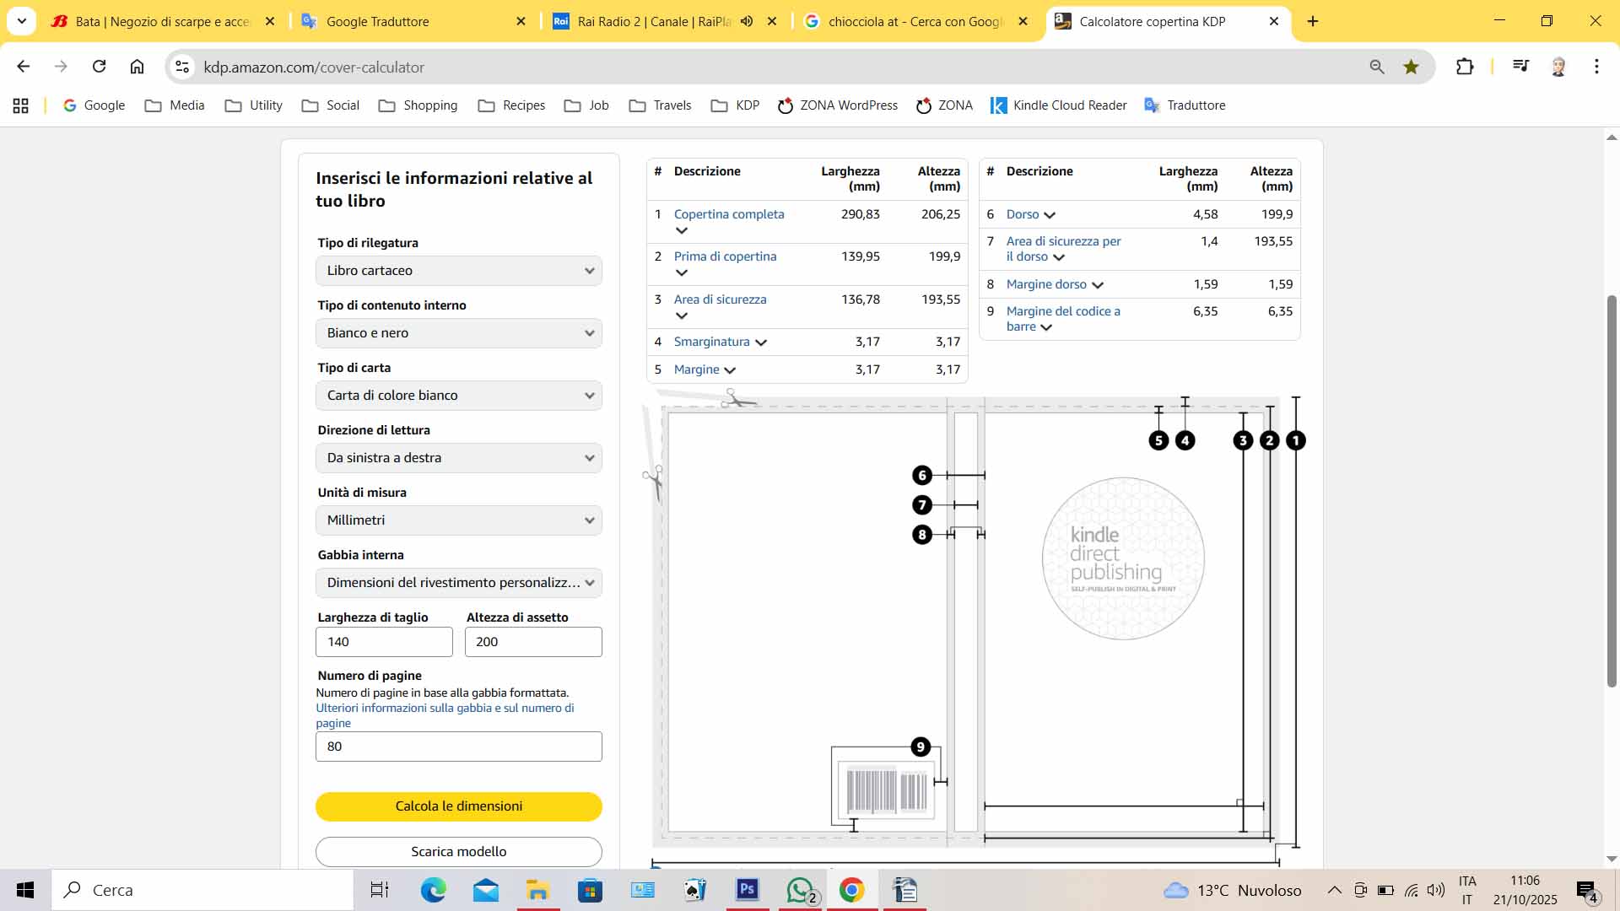Open the Unità di misura Millimetri dropdown
Screen dimensions: 1620x911
[x=459, y=520]
